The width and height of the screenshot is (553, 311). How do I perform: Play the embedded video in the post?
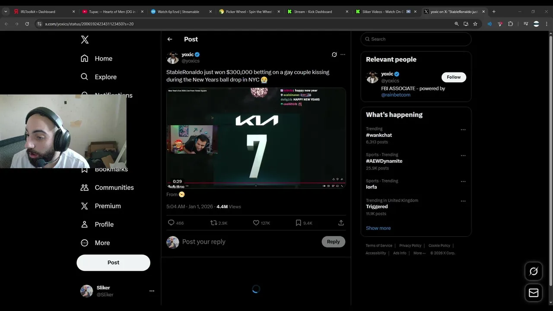pyautogui.click(x=256, y=138)
